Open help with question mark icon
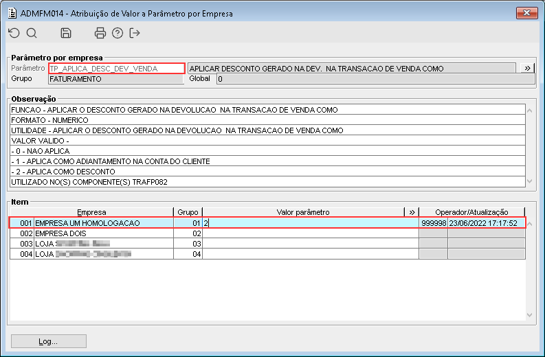 118,33
